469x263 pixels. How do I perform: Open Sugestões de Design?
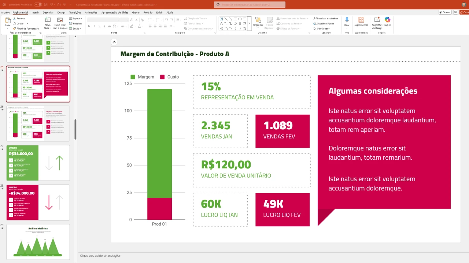click(x=377, y=20)
